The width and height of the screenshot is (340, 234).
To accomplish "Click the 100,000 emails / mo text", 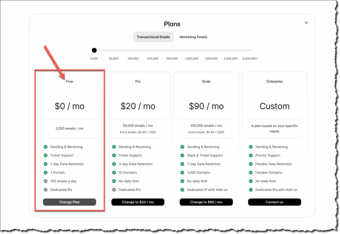I will 206,126.
